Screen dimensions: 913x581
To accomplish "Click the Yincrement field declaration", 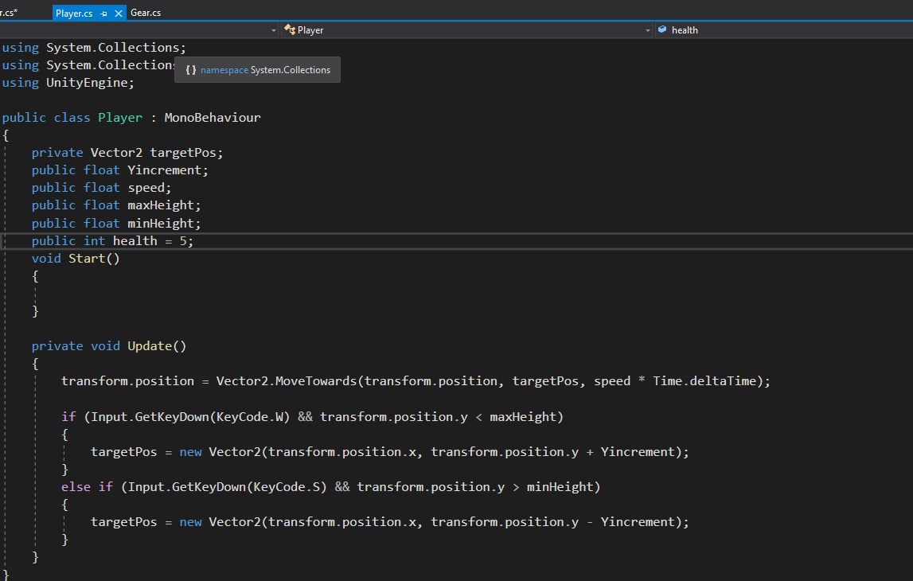I will coord(168,170).
